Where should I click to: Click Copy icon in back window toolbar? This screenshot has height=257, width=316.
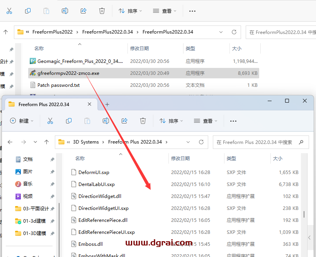(x=28, y=11)
